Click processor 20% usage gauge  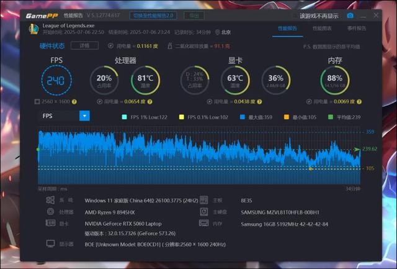tap(104, 80)
